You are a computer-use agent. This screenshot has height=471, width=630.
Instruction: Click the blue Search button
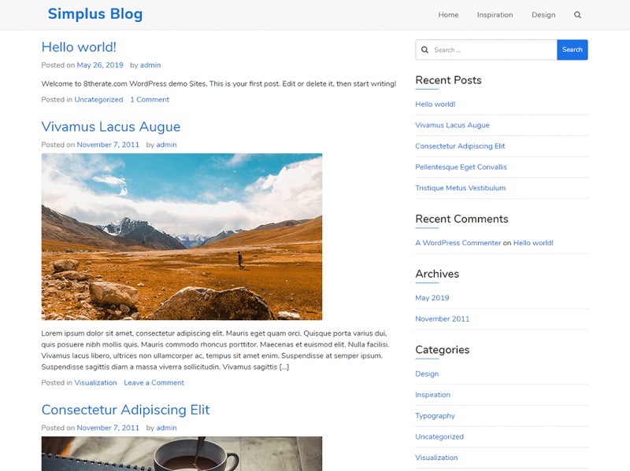point(573,50)
